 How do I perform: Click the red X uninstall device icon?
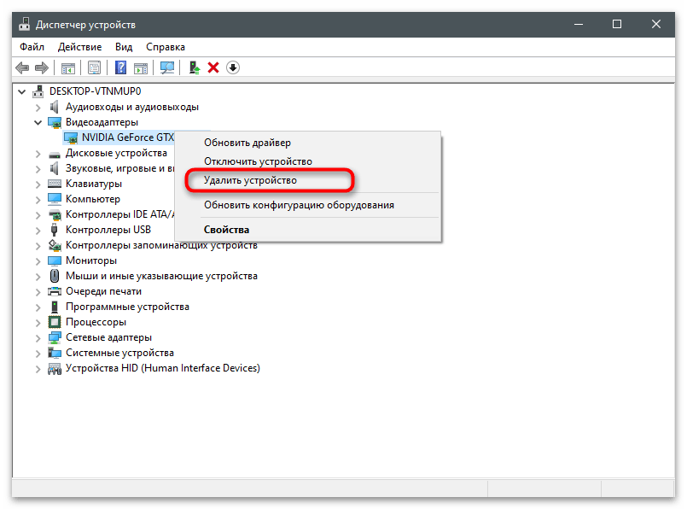(x=213, y=67)
